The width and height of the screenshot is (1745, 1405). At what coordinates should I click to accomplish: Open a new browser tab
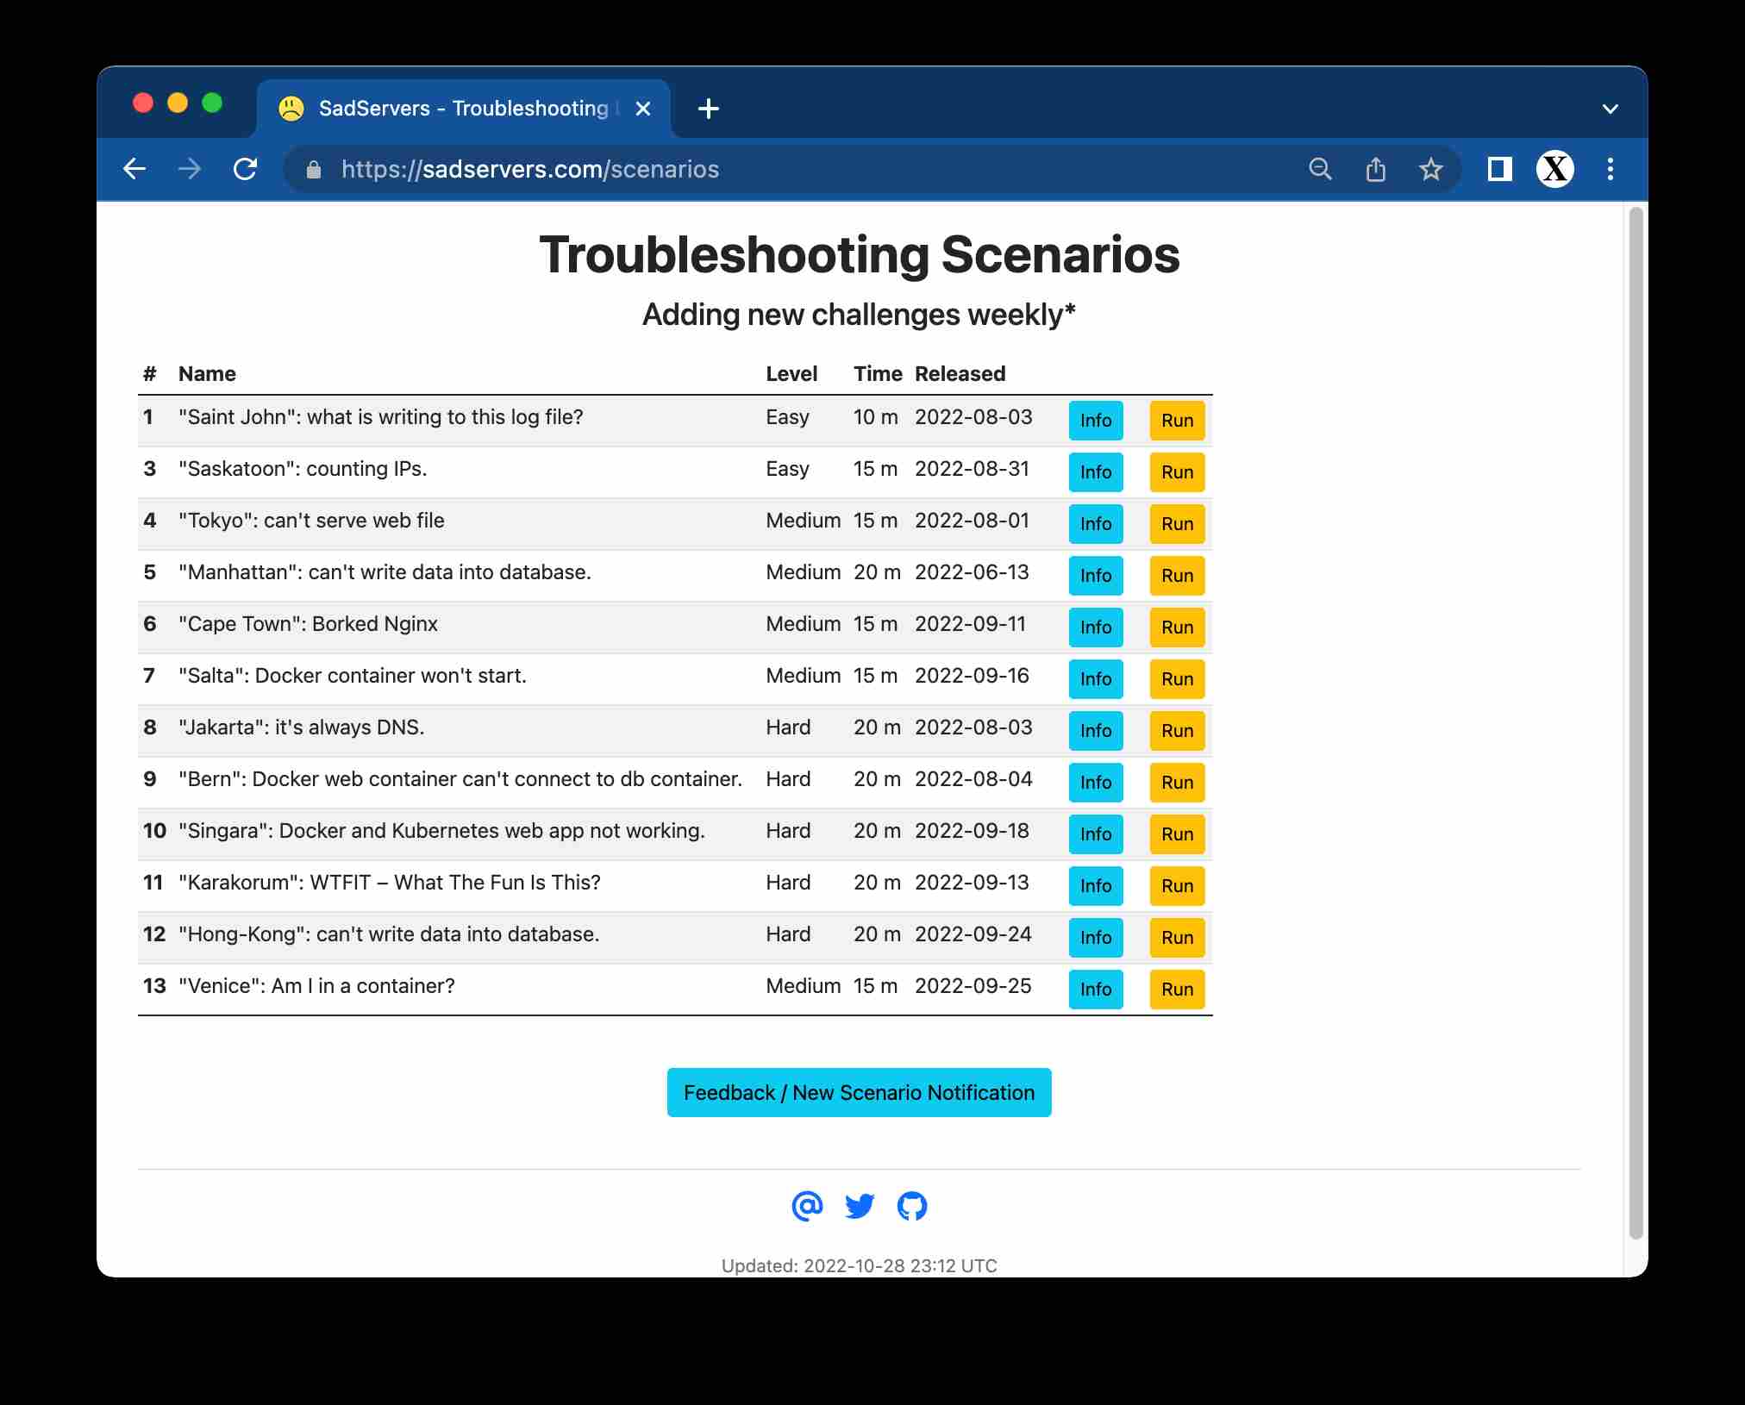point(709,109)
